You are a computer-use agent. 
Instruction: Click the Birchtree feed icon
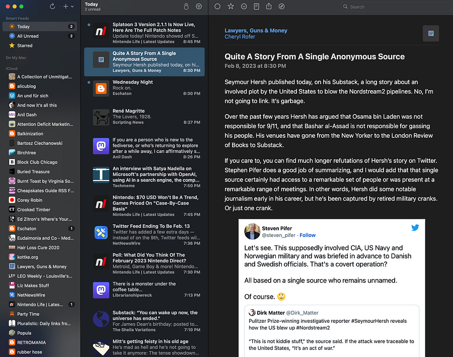(x=12, y=153)
